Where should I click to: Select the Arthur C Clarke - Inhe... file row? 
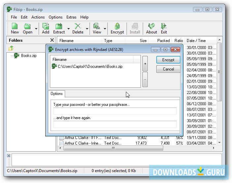(137, 143)
